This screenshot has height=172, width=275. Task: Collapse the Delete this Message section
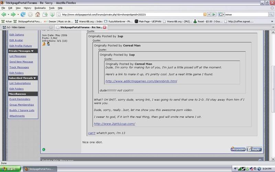(260, 160)
